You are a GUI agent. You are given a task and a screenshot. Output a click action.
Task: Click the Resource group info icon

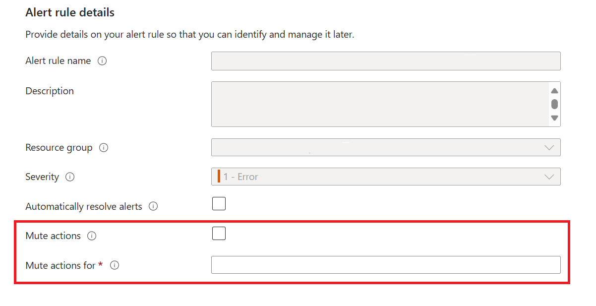tap(104, 148)
